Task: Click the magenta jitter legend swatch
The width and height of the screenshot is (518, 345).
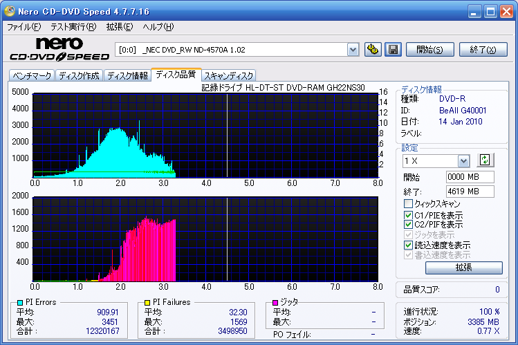Action: [275, 302]
